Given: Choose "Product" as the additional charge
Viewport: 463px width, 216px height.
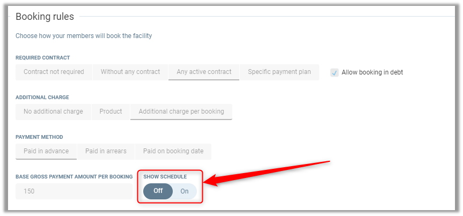Looking at the screenshot, I should click(x=111, y=111).
